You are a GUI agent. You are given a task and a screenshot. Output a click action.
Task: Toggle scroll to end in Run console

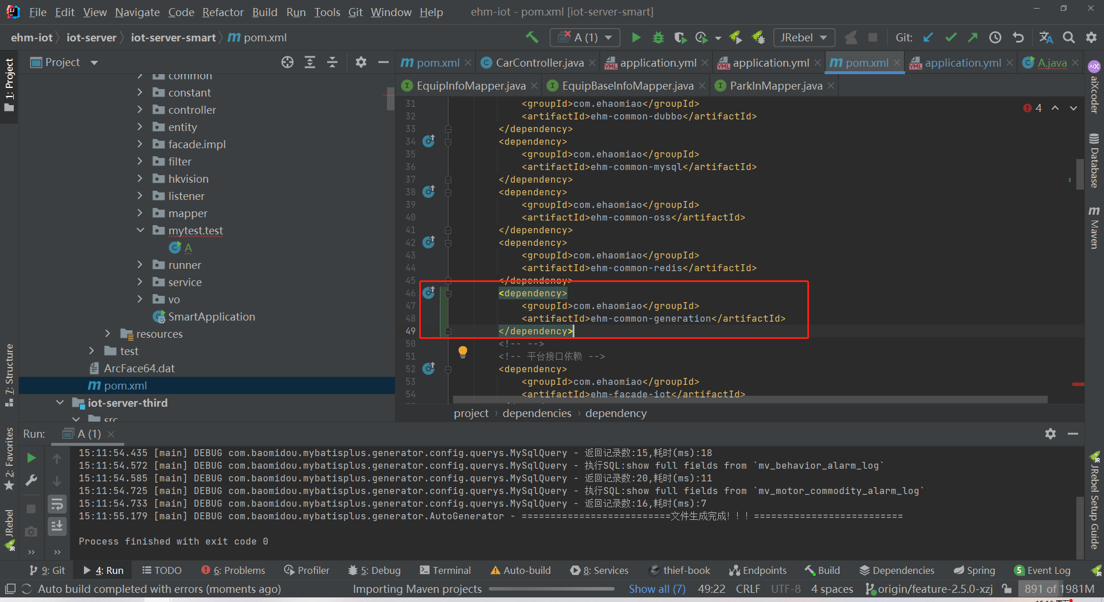57,526
